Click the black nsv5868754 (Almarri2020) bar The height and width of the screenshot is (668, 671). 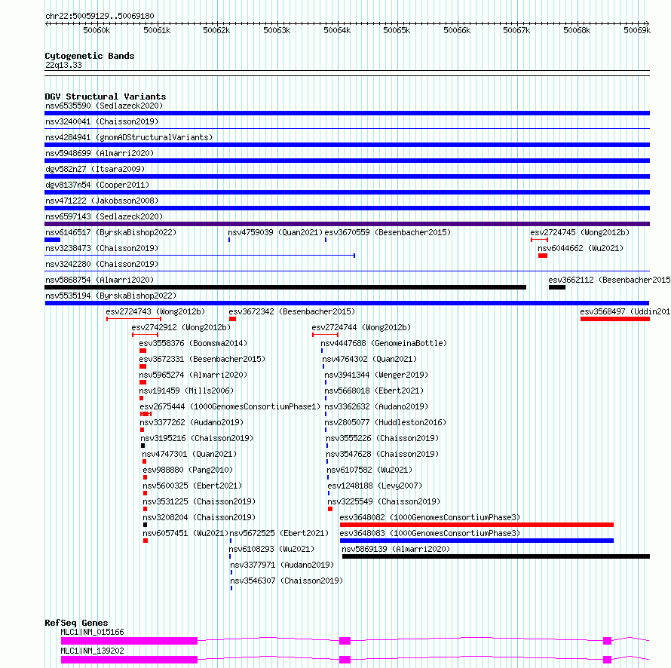pyautogui.click(x=286, y=287)
